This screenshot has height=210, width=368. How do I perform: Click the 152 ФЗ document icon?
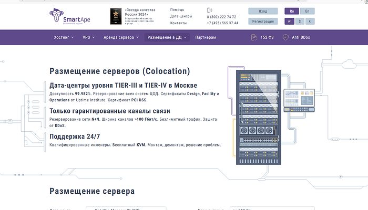(254, 37)
